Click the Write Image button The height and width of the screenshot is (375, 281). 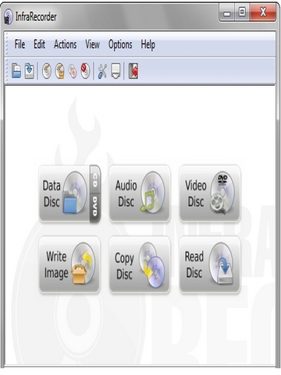(x=69, y=265)
